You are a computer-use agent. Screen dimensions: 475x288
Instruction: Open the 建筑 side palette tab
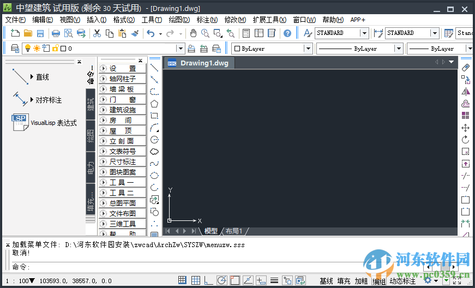(91, 104)
